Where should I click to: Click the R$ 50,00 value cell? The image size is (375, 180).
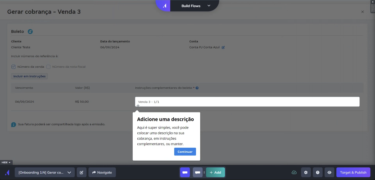point(82,102)
